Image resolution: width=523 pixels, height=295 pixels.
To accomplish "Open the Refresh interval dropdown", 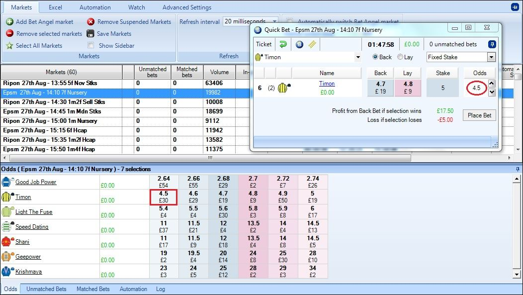I will 274,21.
